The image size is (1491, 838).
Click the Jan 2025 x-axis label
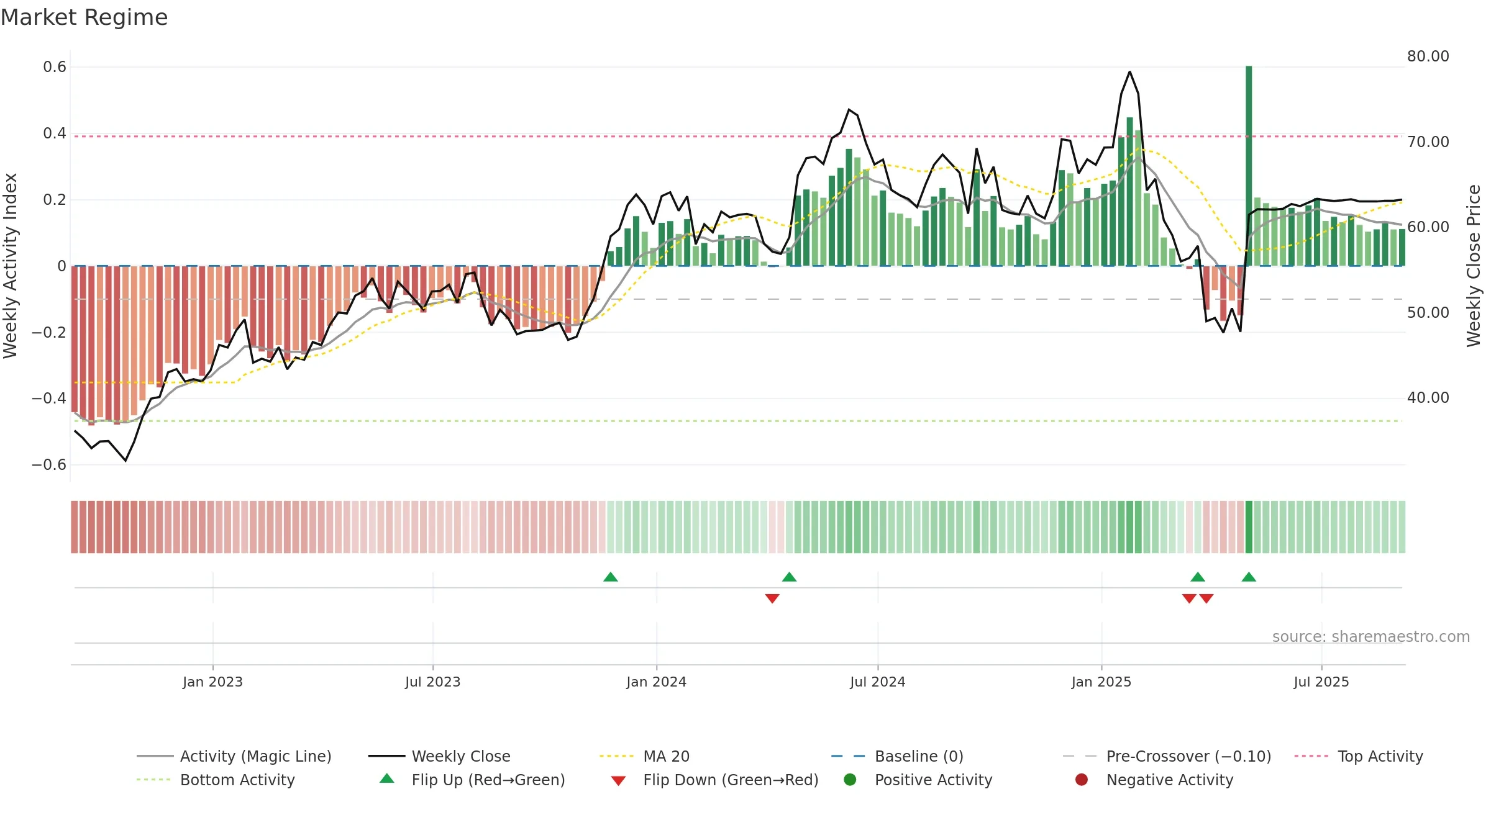(x=1101, y=682)
